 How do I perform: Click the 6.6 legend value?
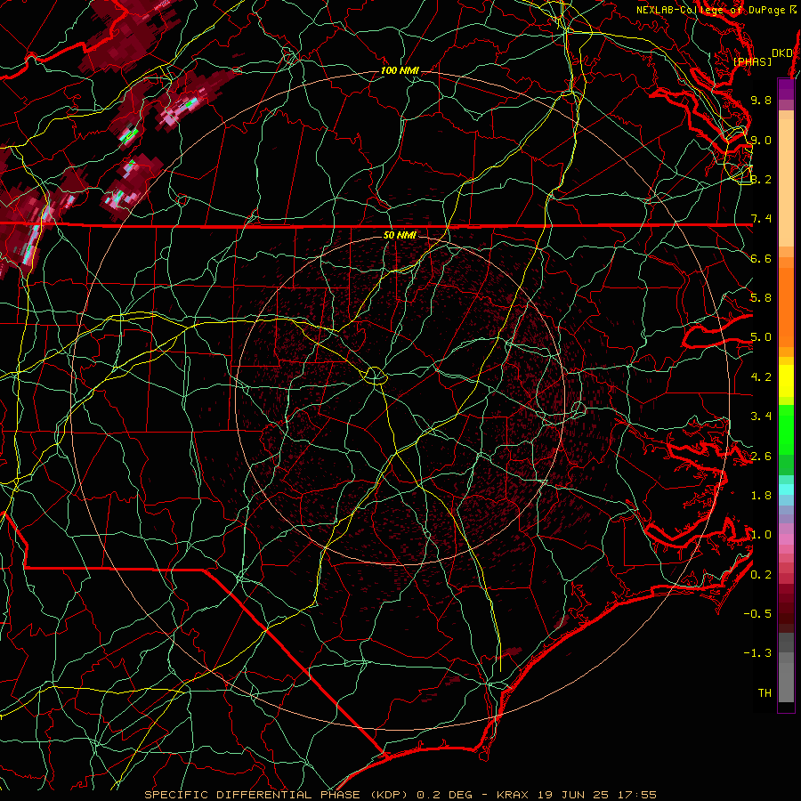[x=761, y=258]
